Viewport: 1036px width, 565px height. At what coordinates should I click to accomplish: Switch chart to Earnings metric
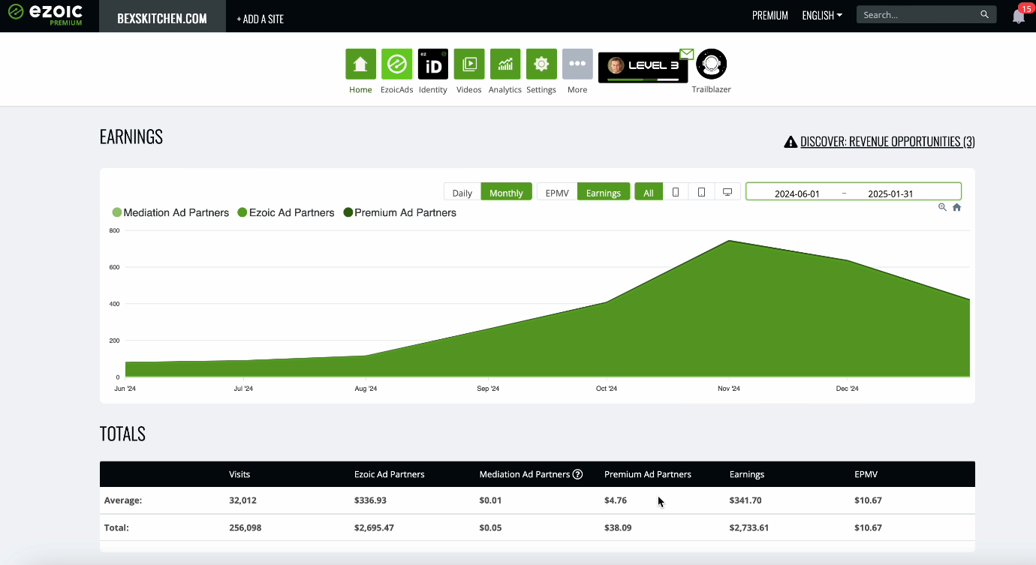click(x=604, y=192)
